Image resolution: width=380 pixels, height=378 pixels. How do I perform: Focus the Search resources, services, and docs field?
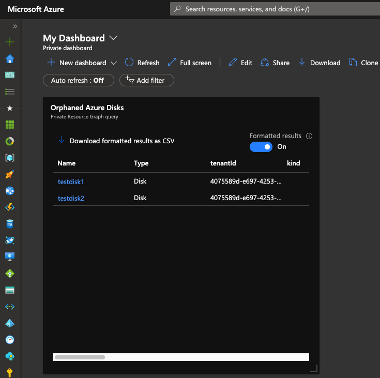pyautogui.click(x=275, y=9)
